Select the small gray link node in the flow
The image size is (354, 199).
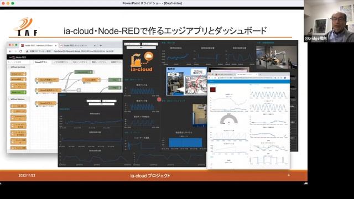tap(79, 90)
